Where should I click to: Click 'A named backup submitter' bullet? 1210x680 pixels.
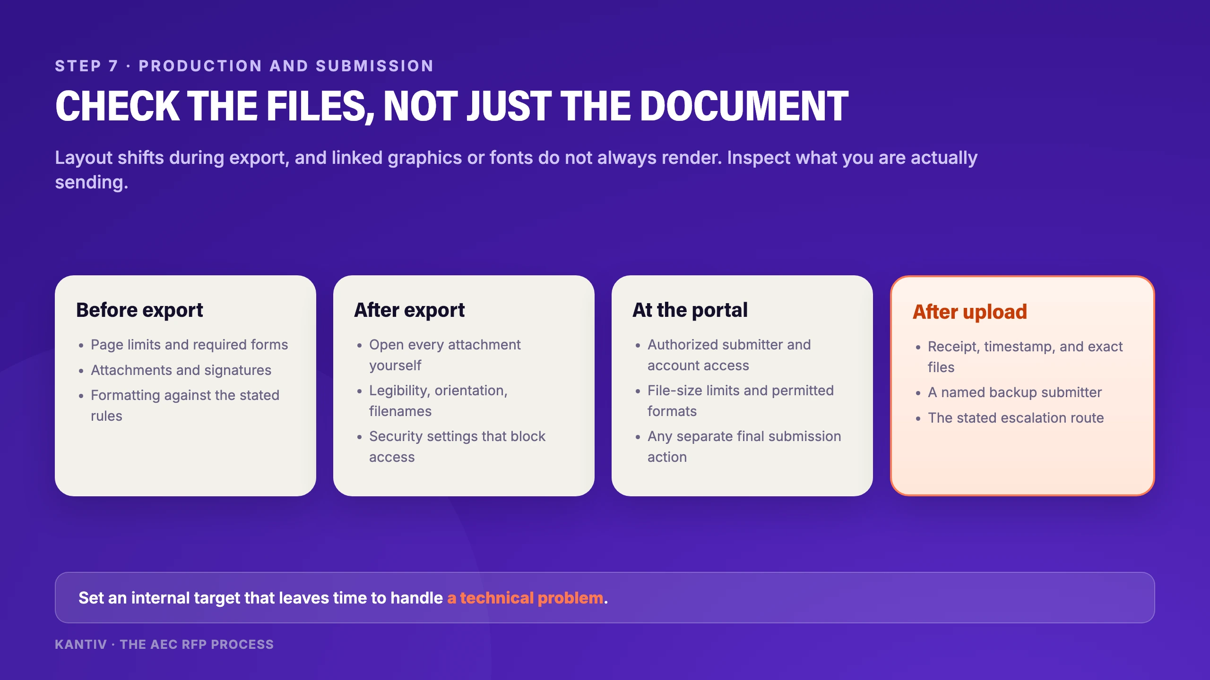pyautogui.click(x=1015, y=392)
